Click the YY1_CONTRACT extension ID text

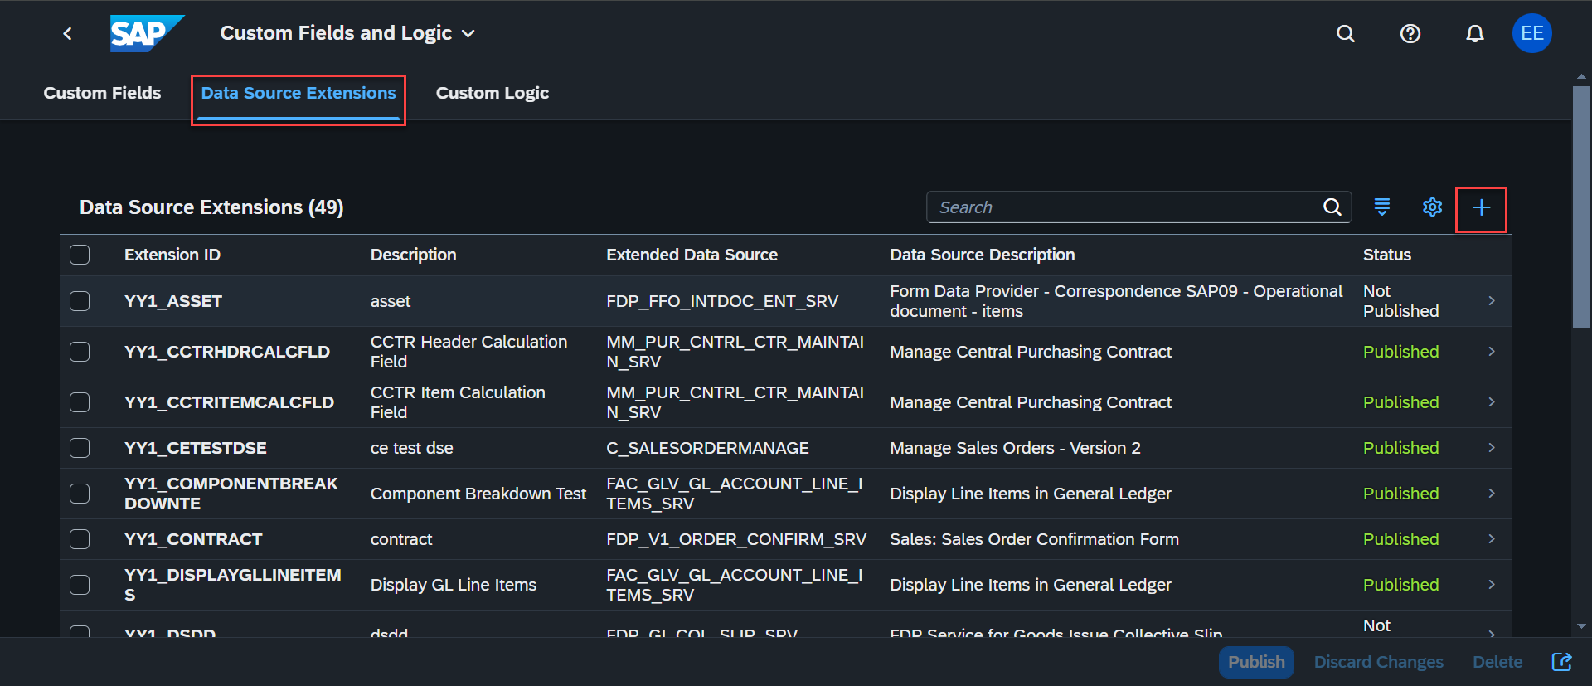(193, 539)
